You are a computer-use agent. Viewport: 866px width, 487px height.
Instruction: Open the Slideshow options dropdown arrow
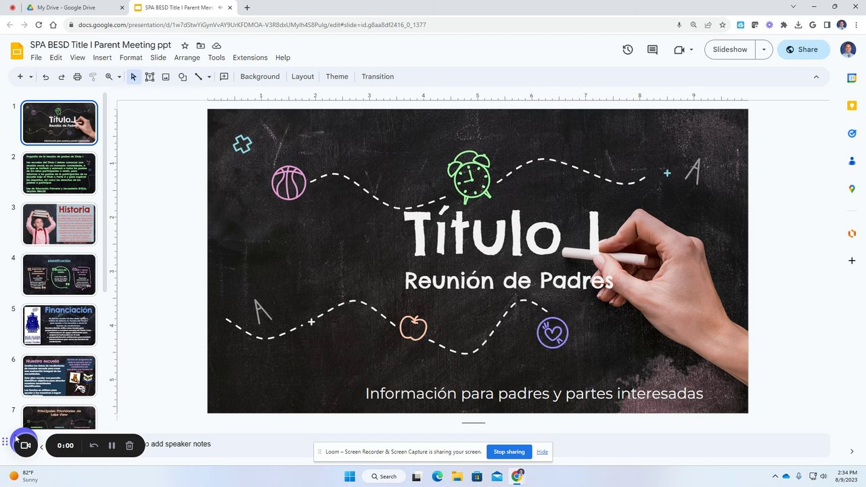[764, 49]
